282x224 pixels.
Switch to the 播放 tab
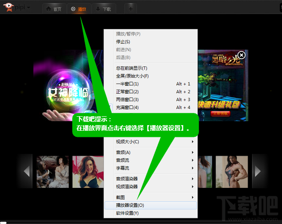tap(78, 9)
